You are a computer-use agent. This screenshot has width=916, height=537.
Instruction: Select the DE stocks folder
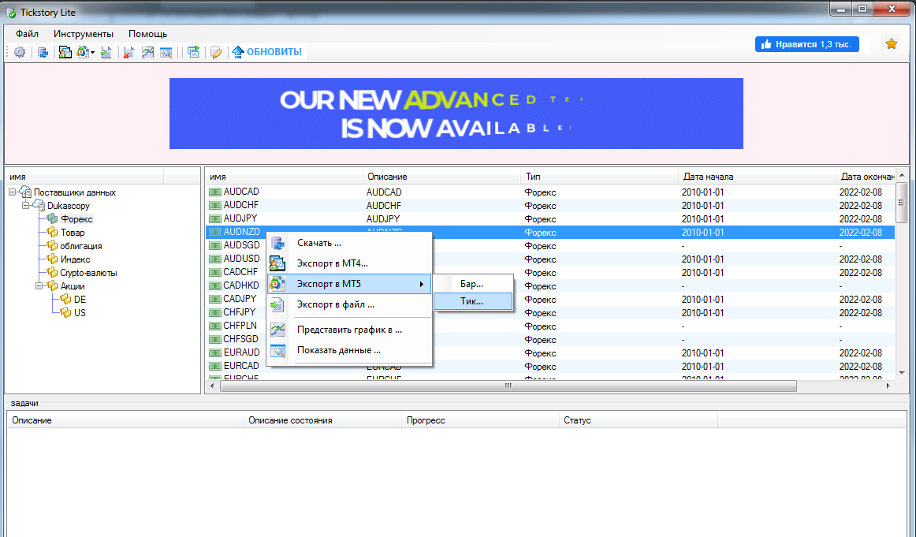[x=80, y=299]
